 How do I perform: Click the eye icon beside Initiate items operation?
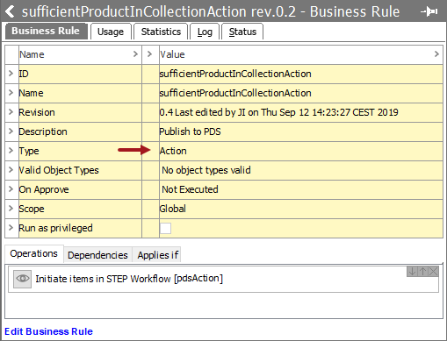pyautogui.click(x=23, y=279)
